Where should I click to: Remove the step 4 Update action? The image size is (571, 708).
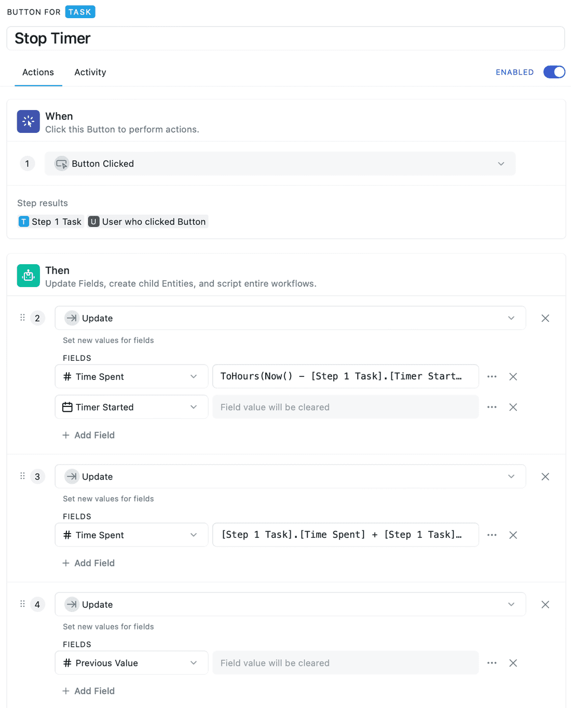(x=545, y=604)
